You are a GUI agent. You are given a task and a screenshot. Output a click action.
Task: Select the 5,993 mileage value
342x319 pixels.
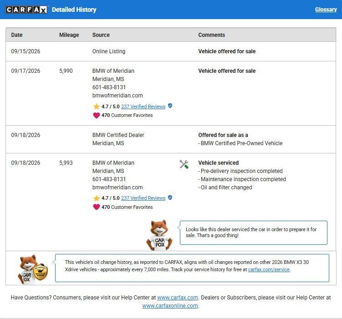click(x=66, y=163)
